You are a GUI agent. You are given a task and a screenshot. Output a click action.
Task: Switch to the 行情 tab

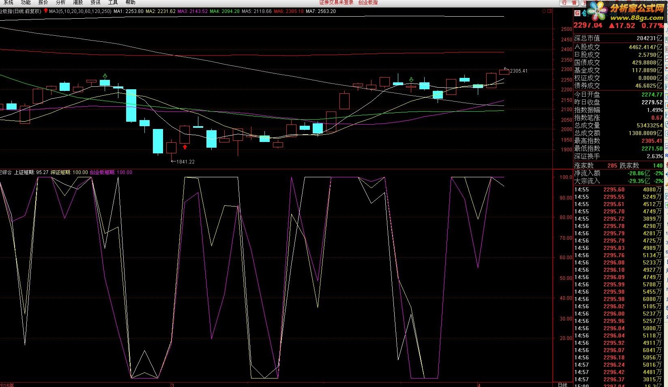569,3
